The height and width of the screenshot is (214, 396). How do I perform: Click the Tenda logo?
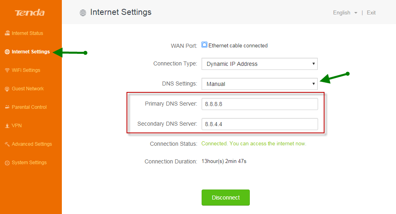click(30, 12)
